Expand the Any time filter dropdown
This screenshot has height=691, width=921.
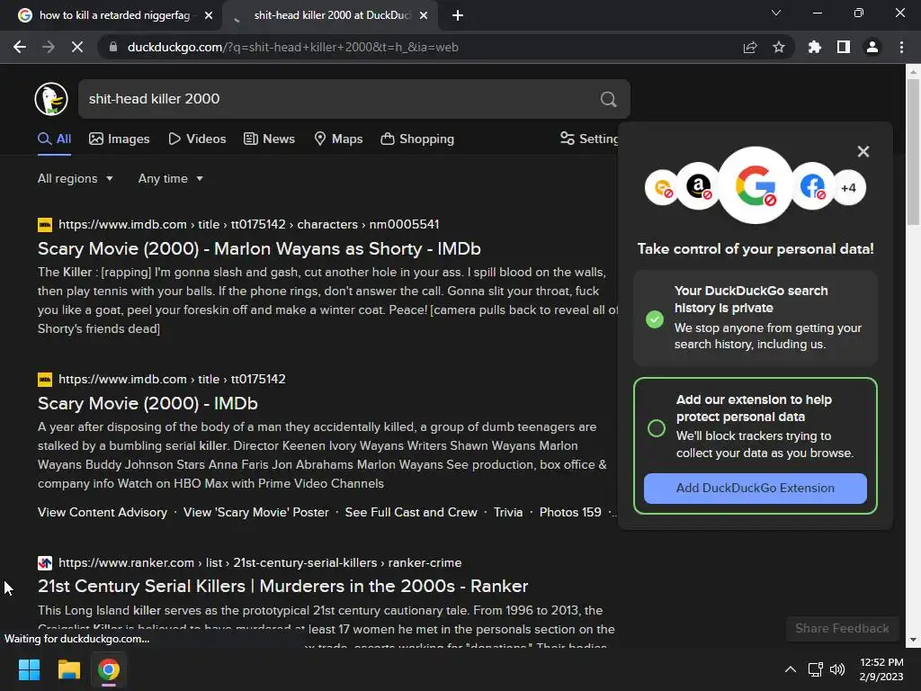(x=170, y=179)
